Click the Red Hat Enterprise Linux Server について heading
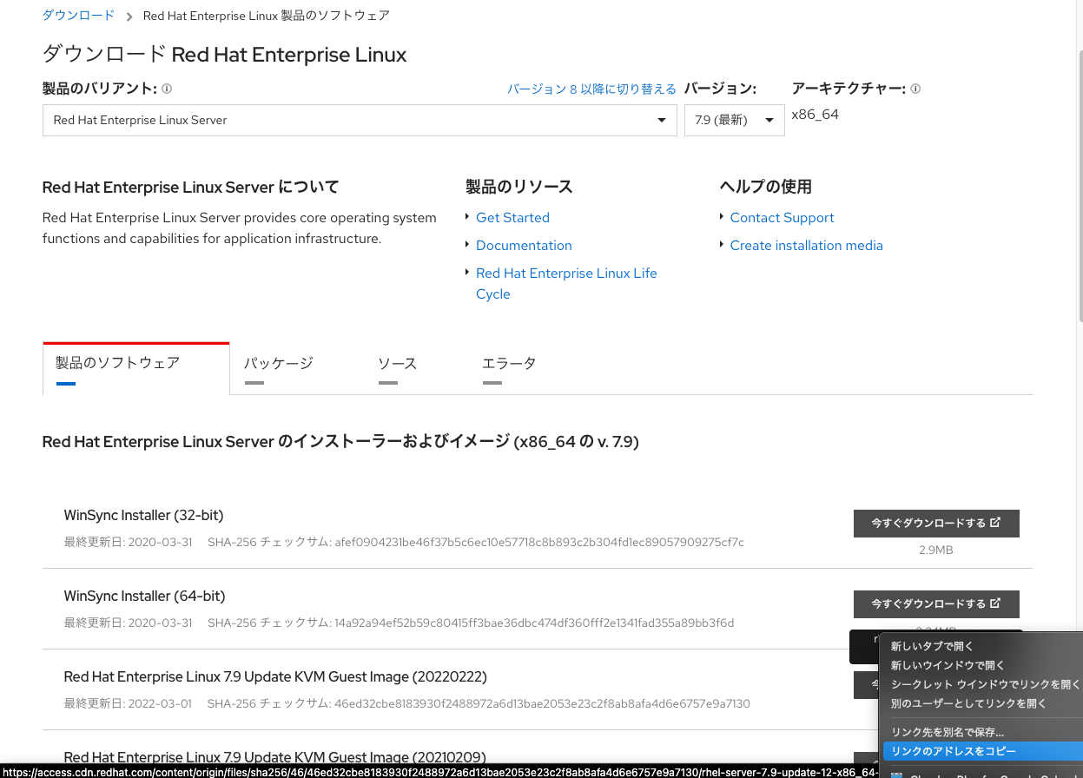The width and height of the screenshot is (1083, 778). pyautogui.click(x=190, y=187)
